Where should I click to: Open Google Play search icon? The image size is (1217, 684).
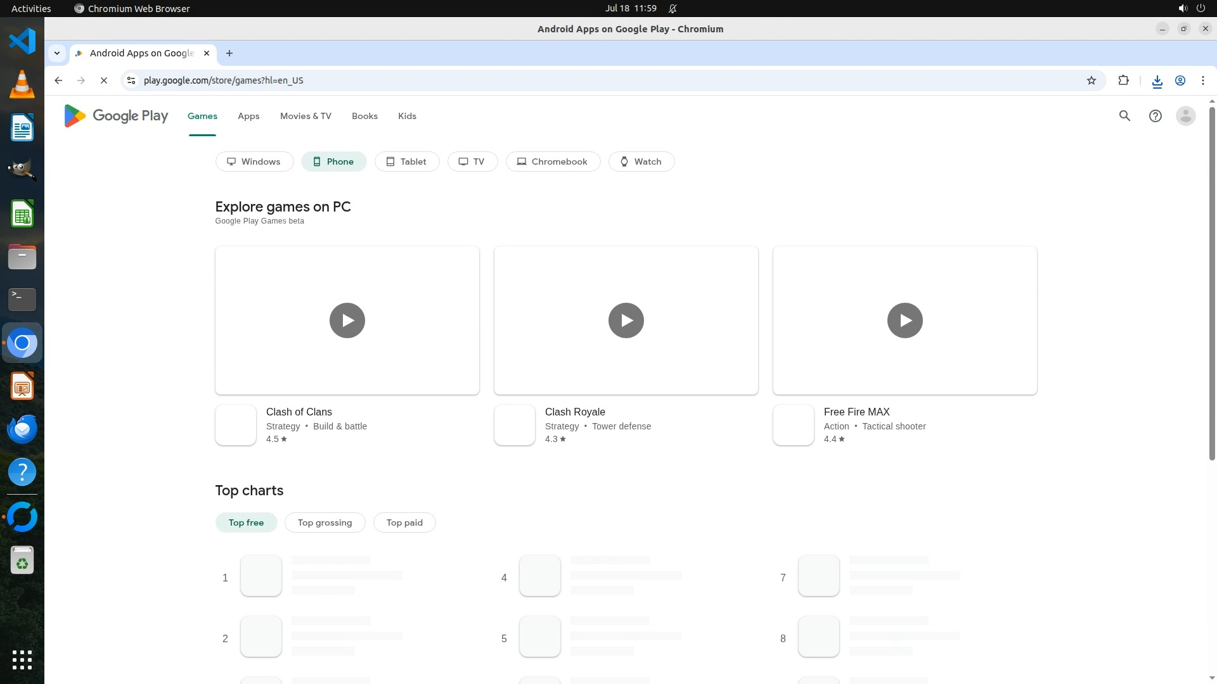[x=1124, y=116]
